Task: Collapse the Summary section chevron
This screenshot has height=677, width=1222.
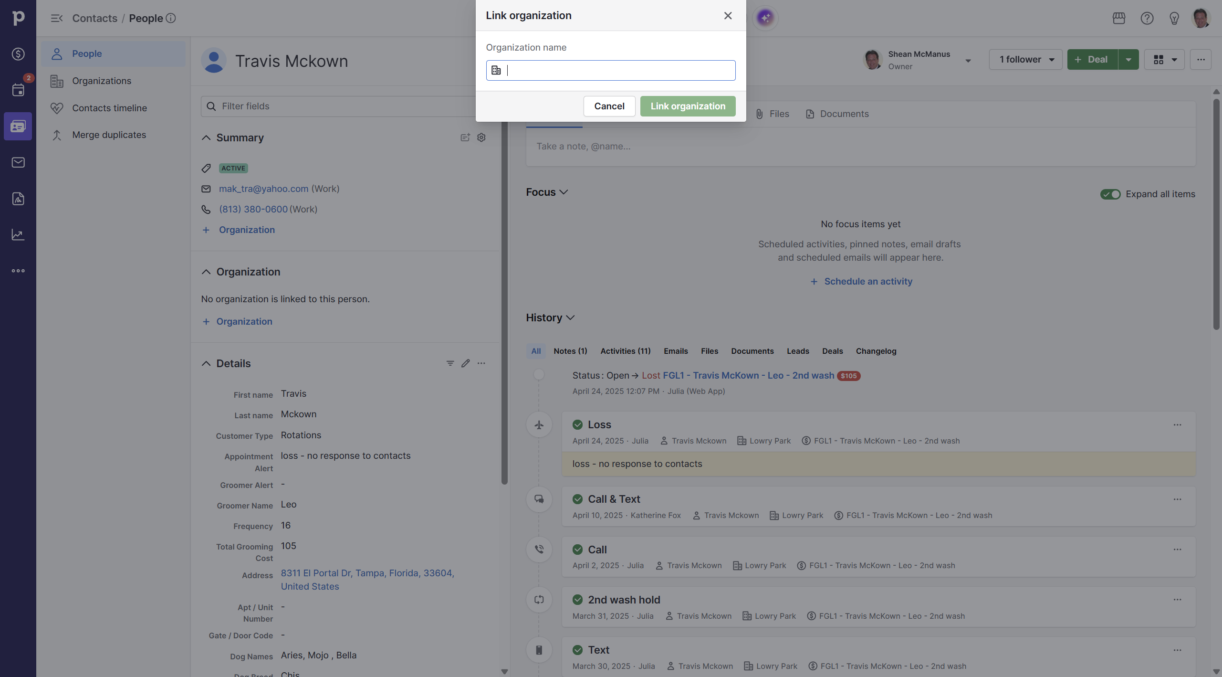Action: click(x=206, y=138)
